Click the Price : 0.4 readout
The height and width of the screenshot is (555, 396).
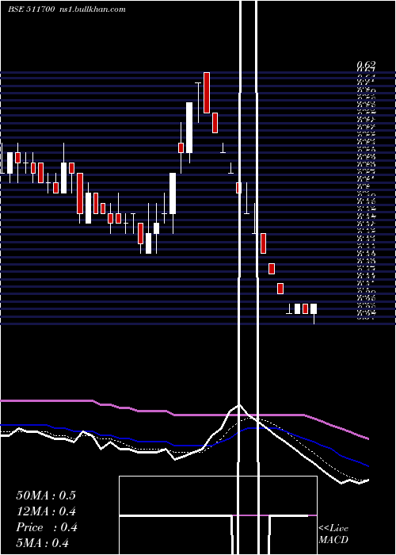click(46, 527)
